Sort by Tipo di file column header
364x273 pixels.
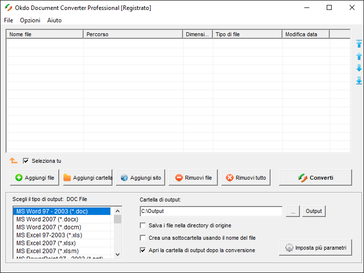tap(248, 34)
